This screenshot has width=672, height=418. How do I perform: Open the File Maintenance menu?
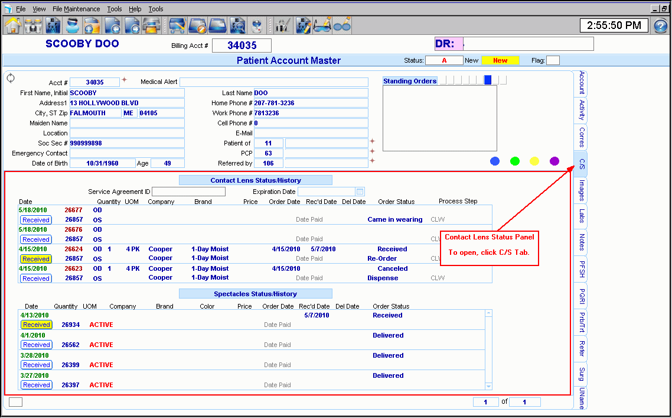pyautogui.click(x=76, y=9)
